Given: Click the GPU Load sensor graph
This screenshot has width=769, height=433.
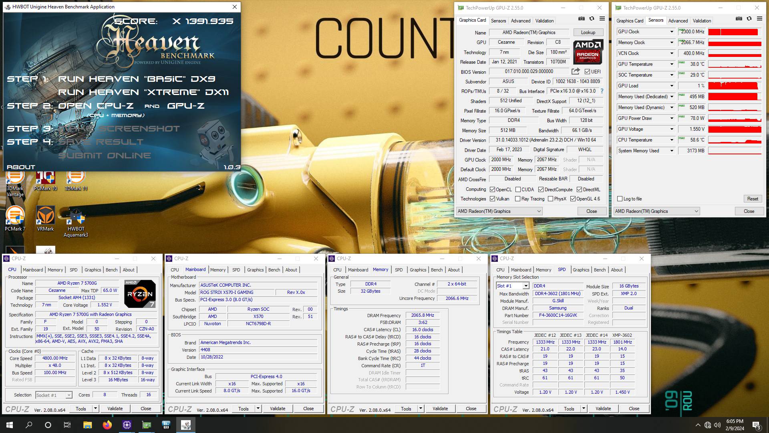Looking at the screenshot, I should [x=735, y=86].
